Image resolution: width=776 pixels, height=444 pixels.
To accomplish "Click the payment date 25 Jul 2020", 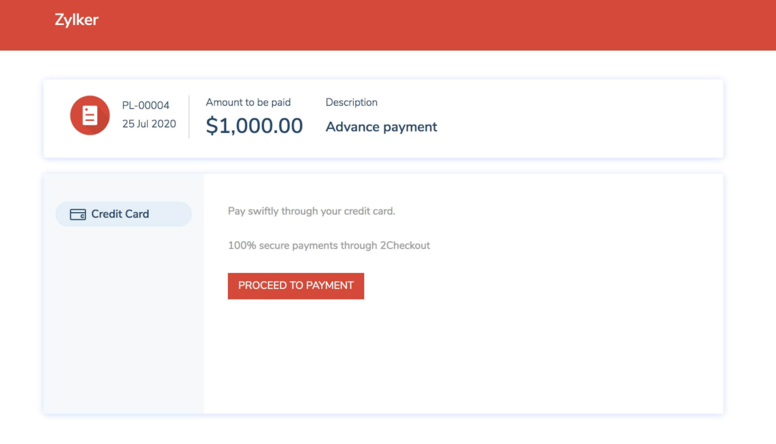I will pyautogui.click(x=149, y=124).
